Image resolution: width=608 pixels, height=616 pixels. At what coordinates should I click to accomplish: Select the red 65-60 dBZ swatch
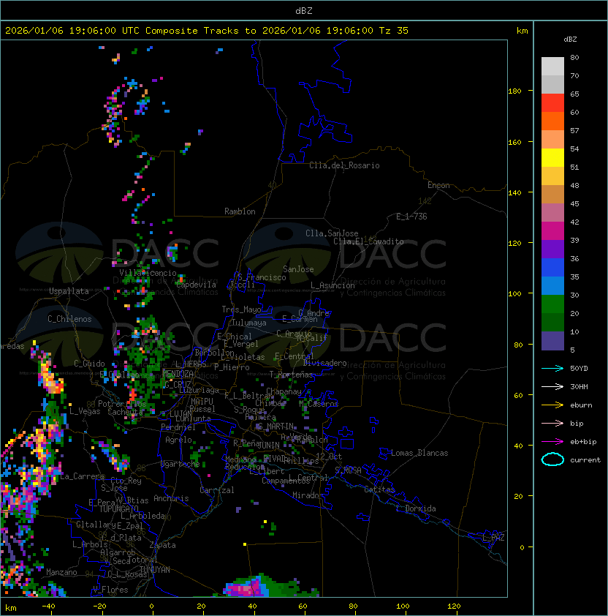[552, 103]
